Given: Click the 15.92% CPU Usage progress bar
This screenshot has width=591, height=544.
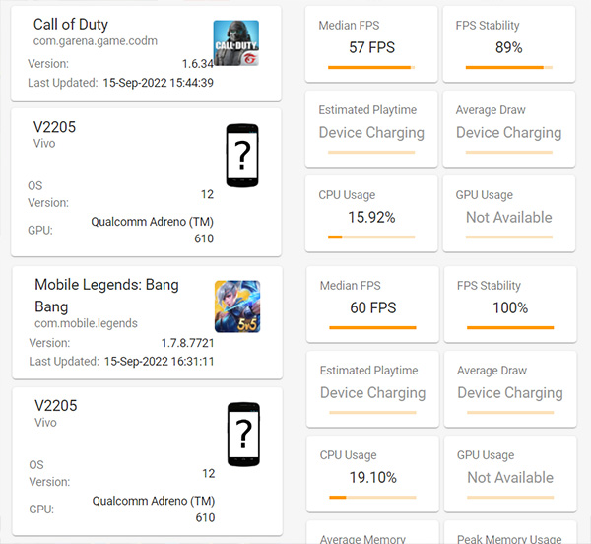Looking at the screenshot, I should click(371, 238).
